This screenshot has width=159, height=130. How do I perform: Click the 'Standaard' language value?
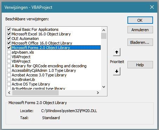point(51,118)
